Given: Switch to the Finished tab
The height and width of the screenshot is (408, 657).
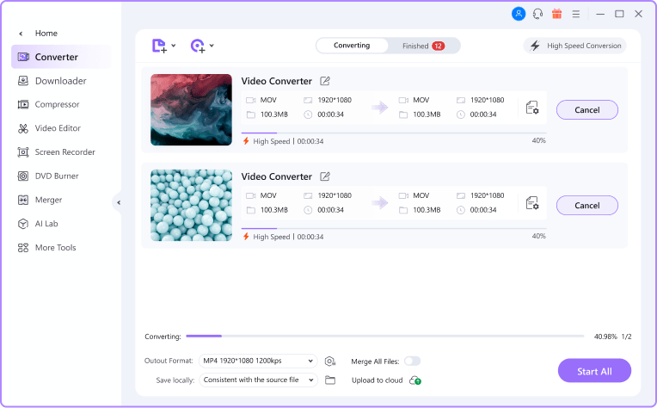Looking at the screenshot, I should [x=422, y=46].
